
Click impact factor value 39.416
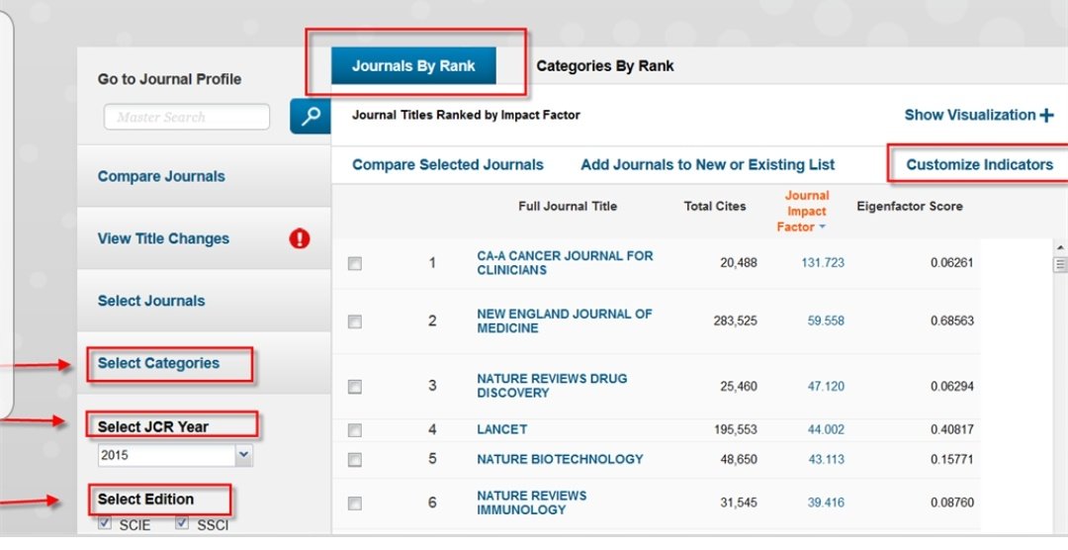pos(826,503)
